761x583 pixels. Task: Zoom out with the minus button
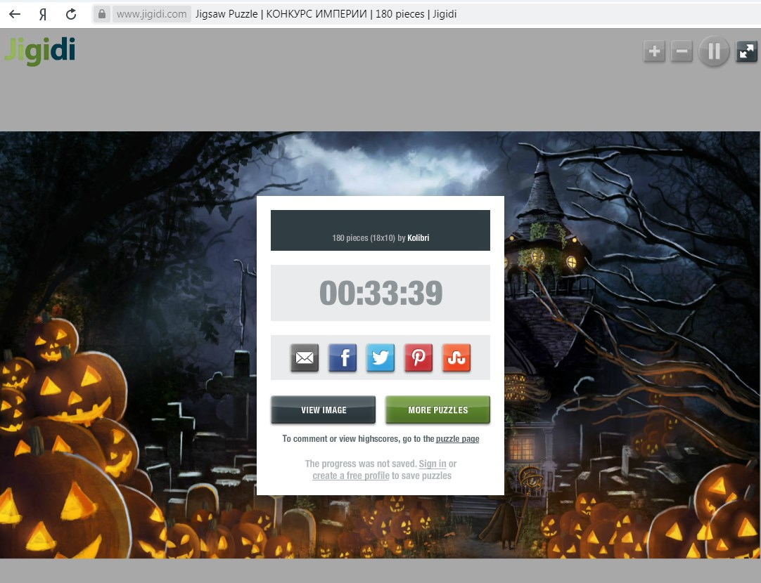[x=682, y=51]
